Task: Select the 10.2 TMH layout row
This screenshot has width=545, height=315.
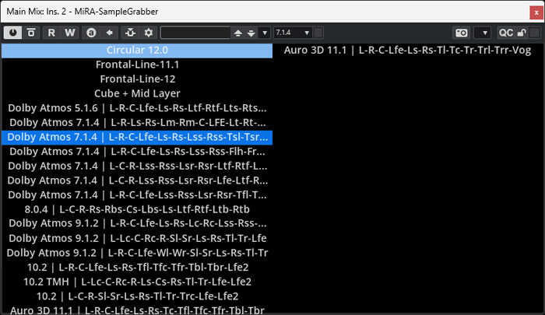Action: pos(137,282)
